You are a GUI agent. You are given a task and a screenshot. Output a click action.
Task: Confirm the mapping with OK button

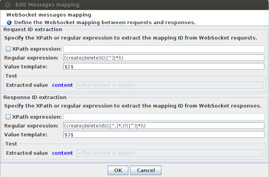coord(118,170)
